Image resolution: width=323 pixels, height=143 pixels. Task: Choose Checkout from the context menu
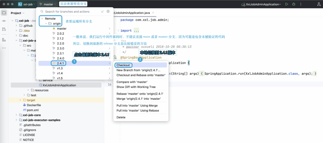(123, 65)
